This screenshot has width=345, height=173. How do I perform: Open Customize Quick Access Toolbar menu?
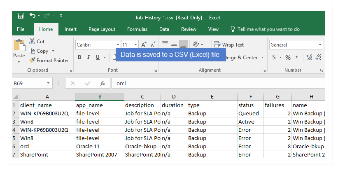[x=61, y=15]
